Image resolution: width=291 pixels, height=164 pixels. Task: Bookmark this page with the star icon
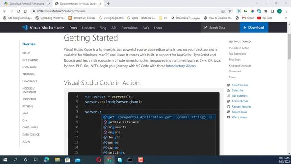pos(230,11)
